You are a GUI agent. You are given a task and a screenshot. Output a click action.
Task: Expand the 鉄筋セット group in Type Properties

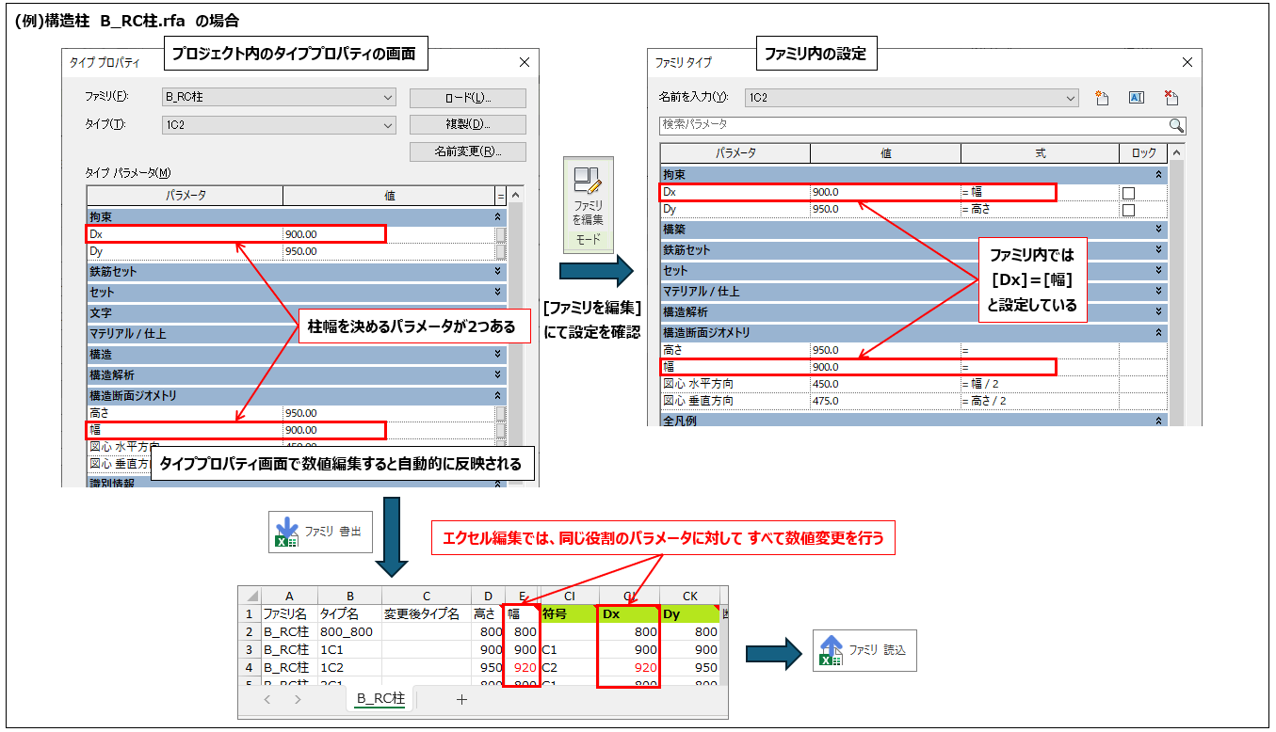[x=497, y=271]
